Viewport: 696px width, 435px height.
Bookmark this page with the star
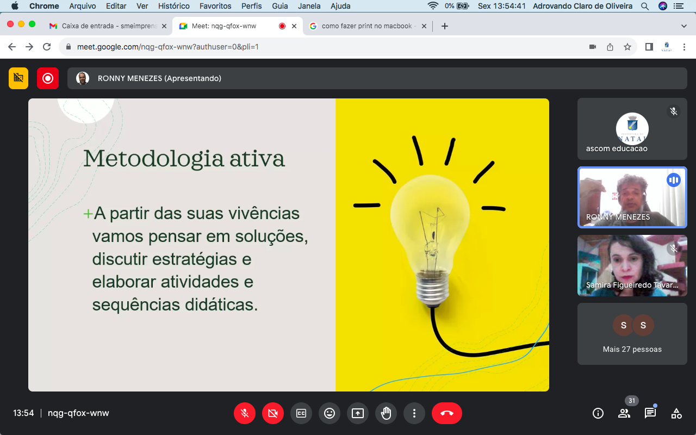[627, 47]
